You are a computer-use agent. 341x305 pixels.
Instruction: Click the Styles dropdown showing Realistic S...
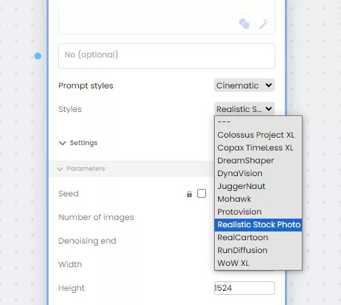[x=244, y=109]
